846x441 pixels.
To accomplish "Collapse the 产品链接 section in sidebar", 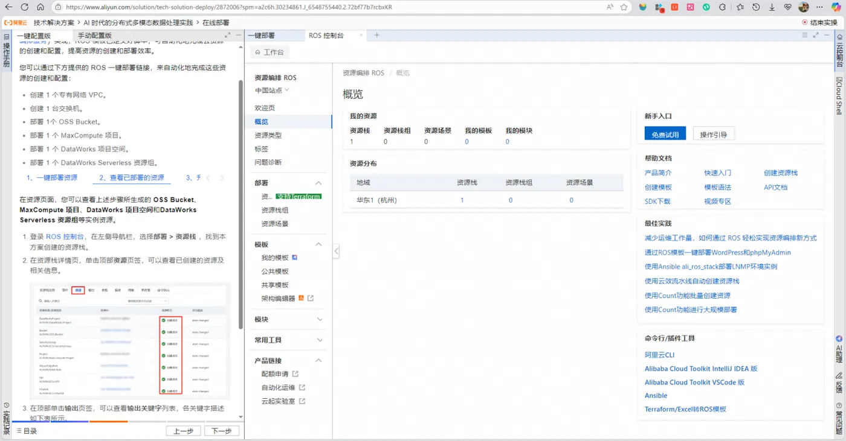I will click(x=319, y=360).
